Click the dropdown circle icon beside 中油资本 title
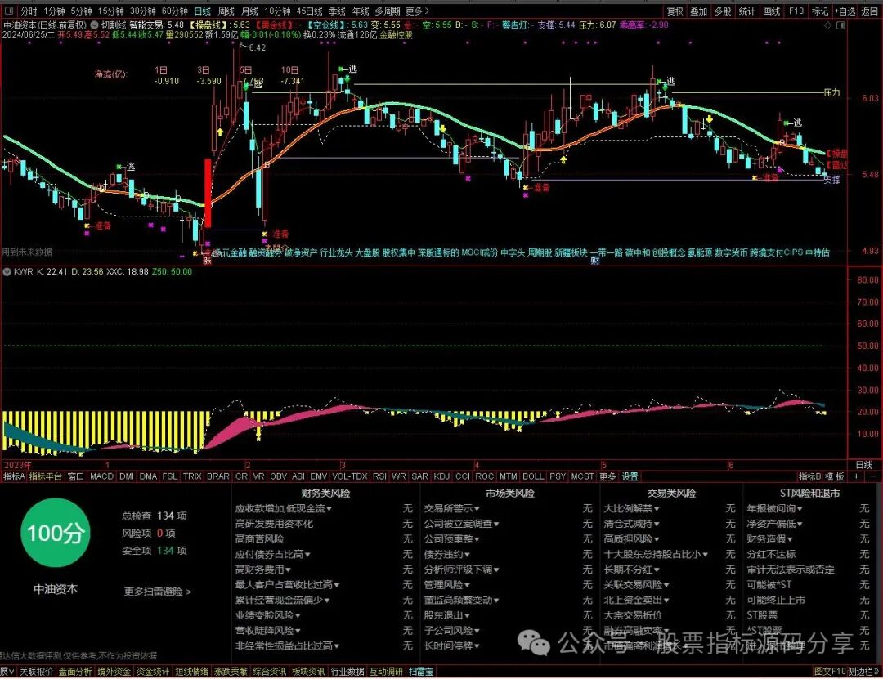Screen dimensions: 883x679 pos(94,25)
